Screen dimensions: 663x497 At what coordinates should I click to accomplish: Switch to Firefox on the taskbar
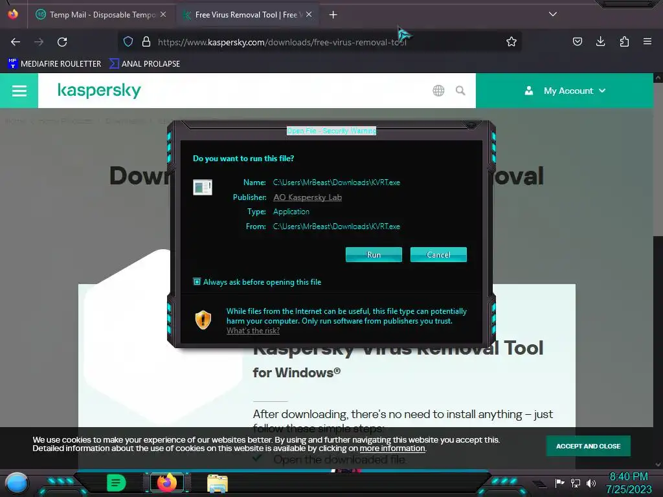[x=166, y=482]
